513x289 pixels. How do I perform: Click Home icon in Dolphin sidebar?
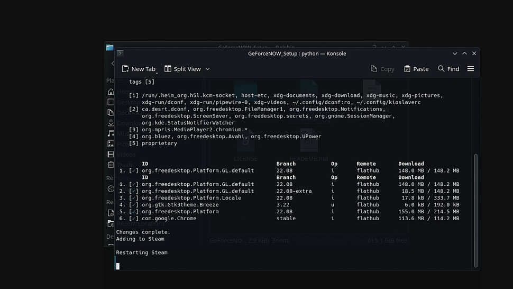coord(111,92)
